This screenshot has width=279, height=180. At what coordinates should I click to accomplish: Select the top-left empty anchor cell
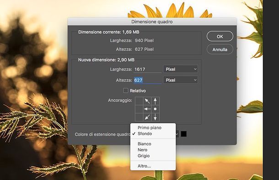click(x=139, y=101)
